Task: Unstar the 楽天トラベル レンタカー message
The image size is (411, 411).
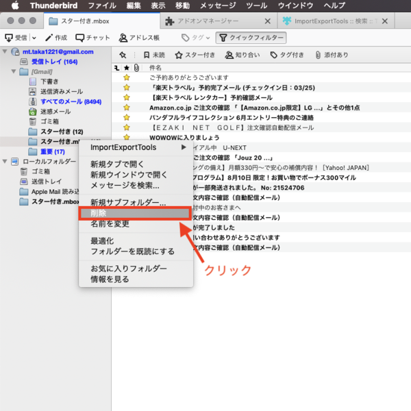Action: [126, 98]
